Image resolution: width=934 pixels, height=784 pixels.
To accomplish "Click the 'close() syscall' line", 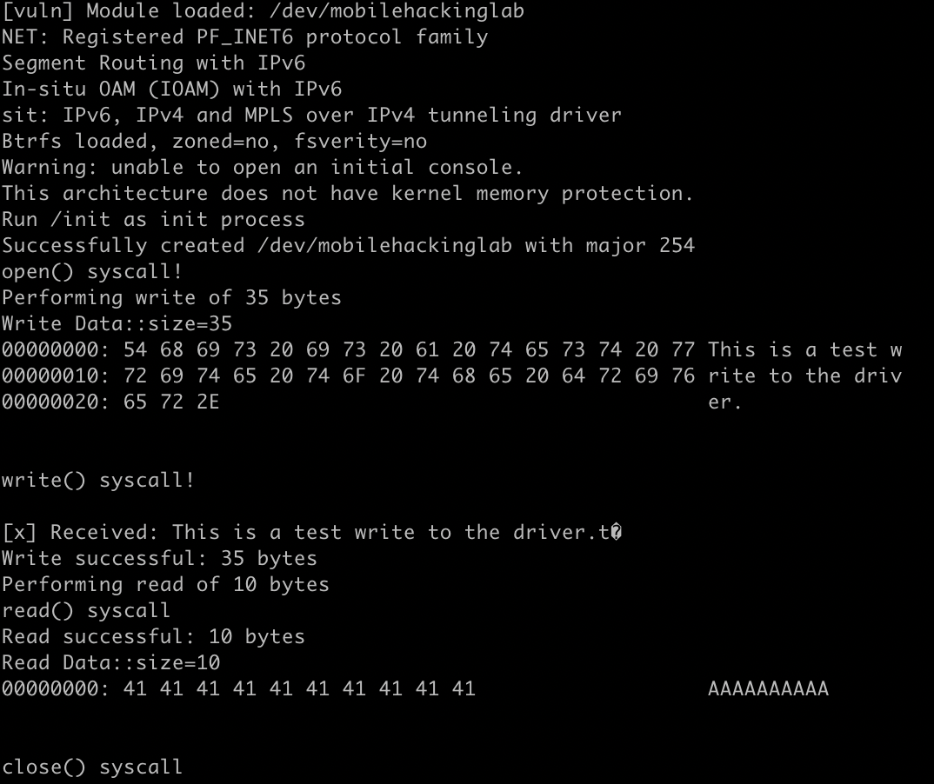I will 91,767.
